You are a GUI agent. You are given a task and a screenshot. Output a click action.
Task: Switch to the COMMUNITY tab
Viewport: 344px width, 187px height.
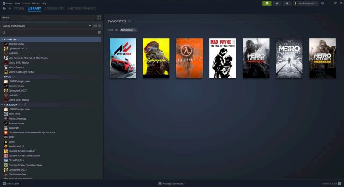55,9
